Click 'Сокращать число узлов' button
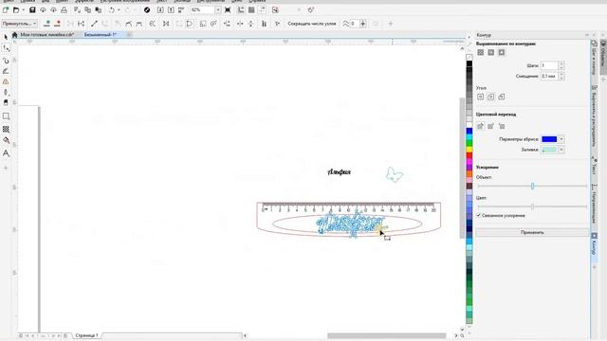This screenshot has height=341, width=607. (312, 24)
